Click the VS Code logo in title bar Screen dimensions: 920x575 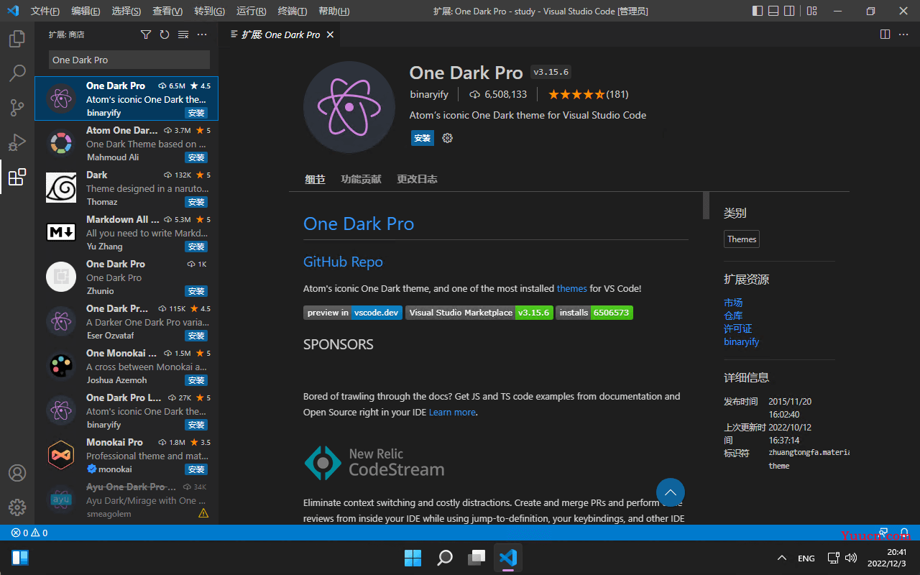click(13, 11)
